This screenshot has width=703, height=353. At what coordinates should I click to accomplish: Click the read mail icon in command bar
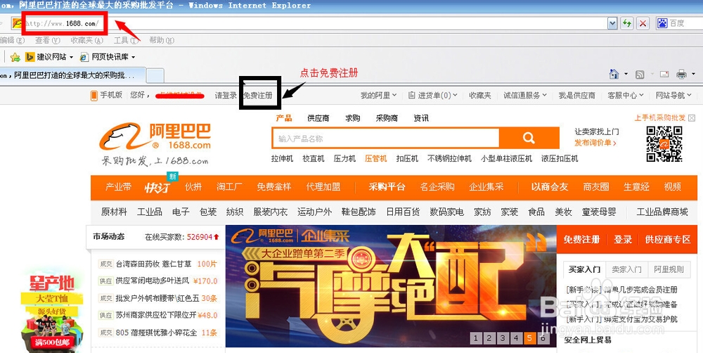point(664,74)
